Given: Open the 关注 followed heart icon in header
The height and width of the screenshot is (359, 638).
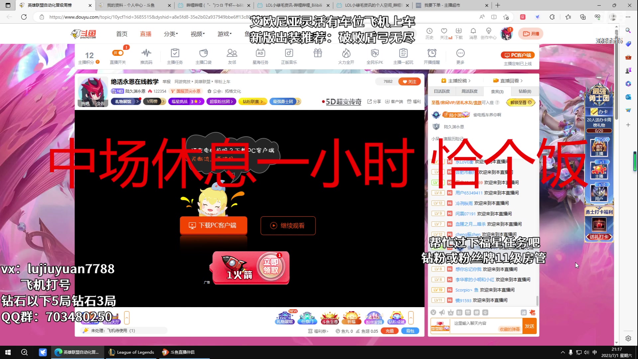Looking at the screenshot, I should coord(444,33).
